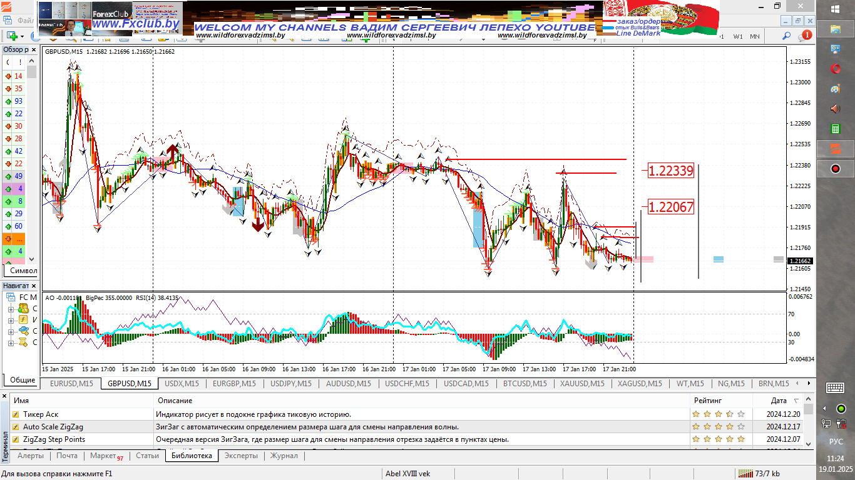Viewport: 855px width, 480px height.
Task: Select the market watch row showing 22
Action: point(14,114)
